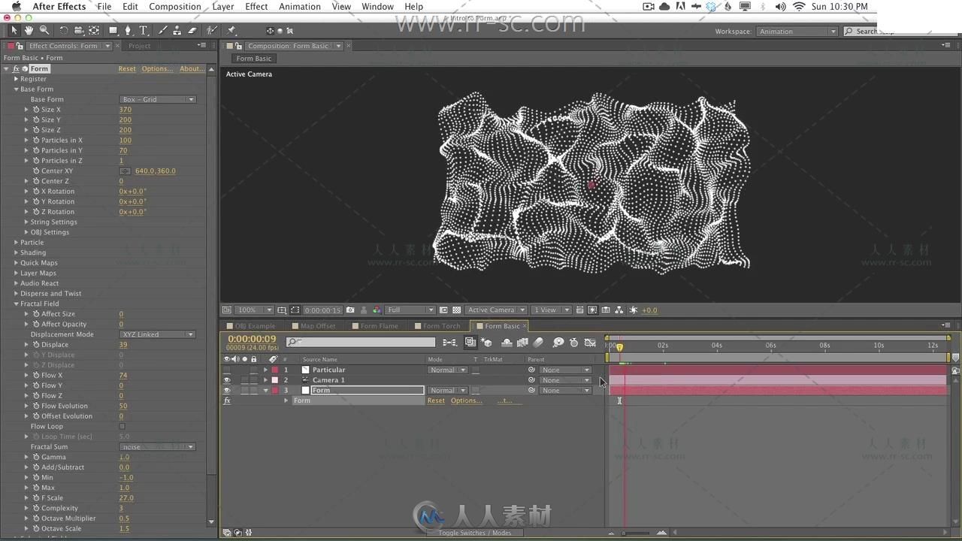Click Reset in the timeline Form row
The height and width of the screenshot is (541, 962).
(436, 400)
